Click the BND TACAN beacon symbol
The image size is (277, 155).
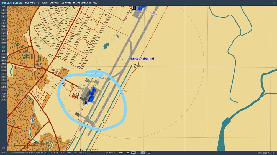(x=135, y=66)
